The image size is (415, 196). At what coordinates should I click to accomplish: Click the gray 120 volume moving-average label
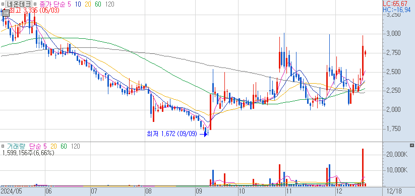(x=76, y=146)
